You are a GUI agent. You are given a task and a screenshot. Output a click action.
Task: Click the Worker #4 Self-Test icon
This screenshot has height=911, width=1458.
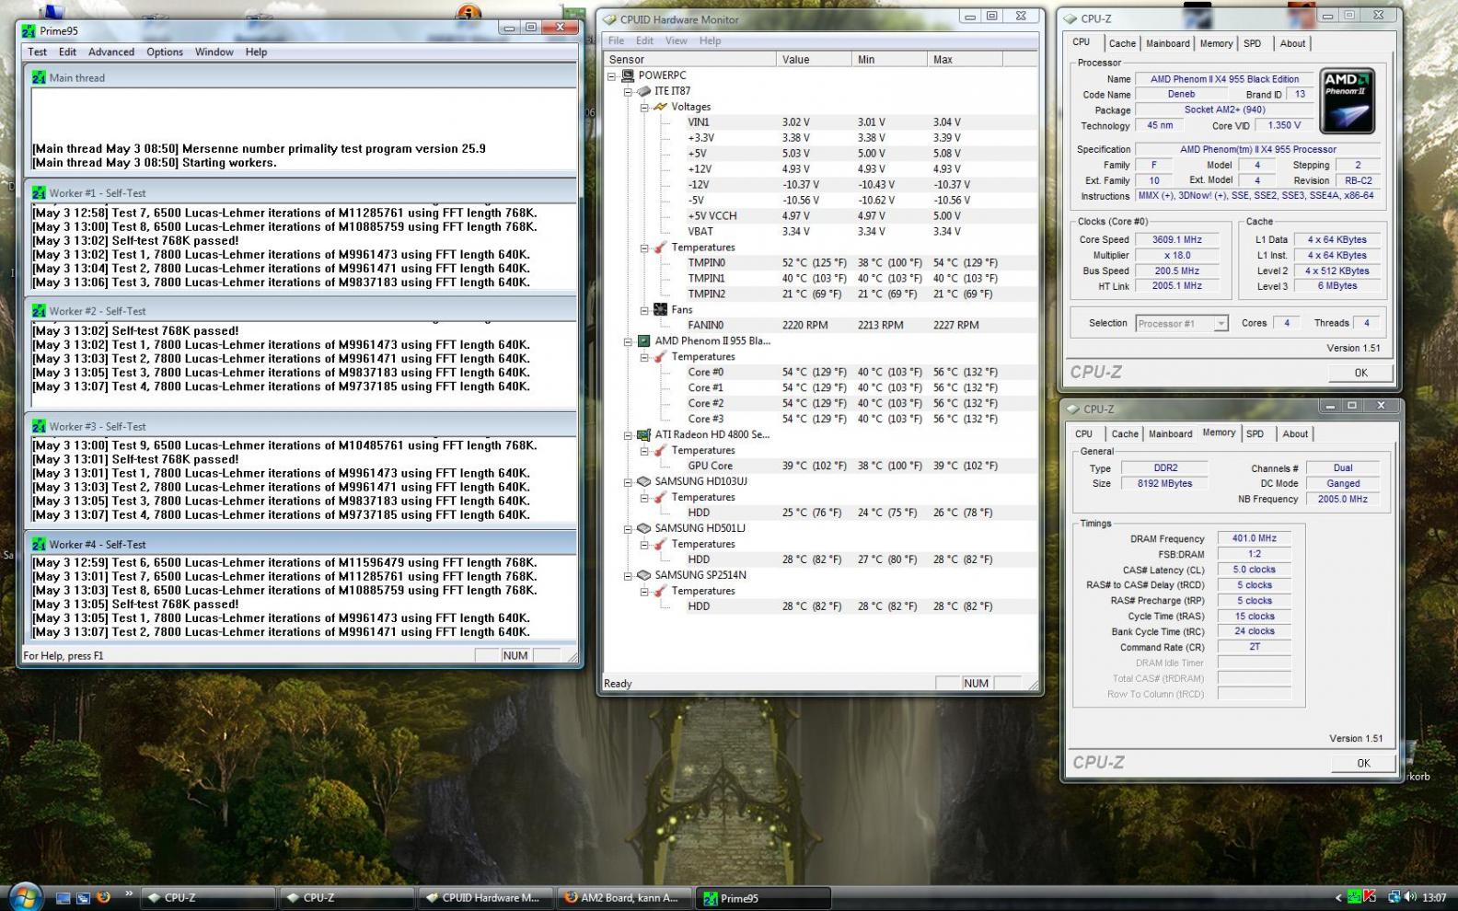[39, 545]
